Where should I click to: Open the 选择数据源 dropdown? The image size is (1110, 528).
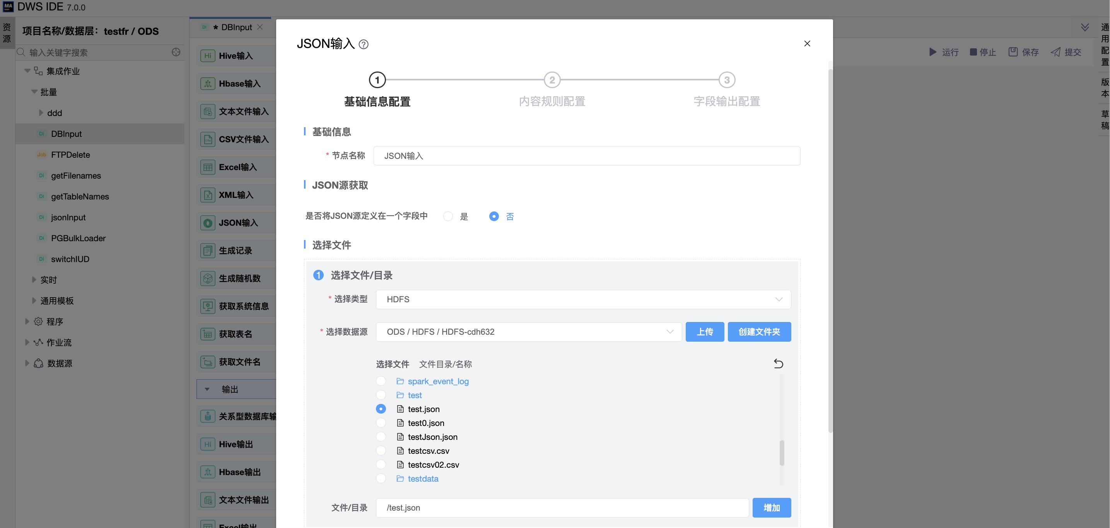coord(528,332)
